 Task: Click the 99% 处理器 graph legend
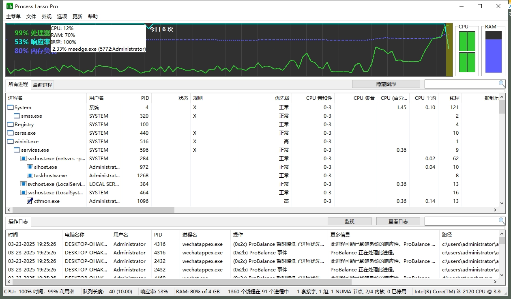32,33
